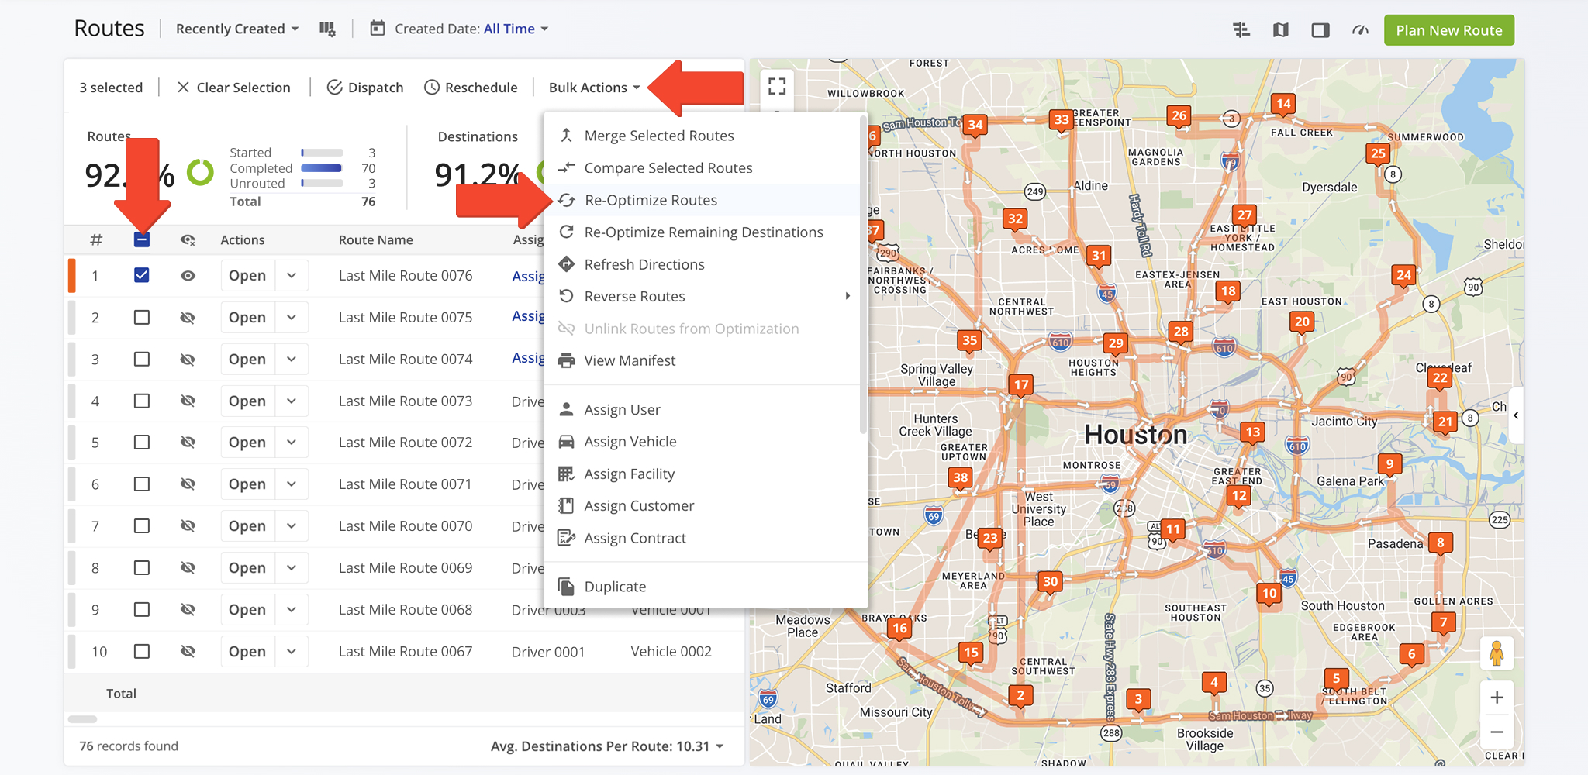Show Last Mile Route 0075 on map

point(188,318)
